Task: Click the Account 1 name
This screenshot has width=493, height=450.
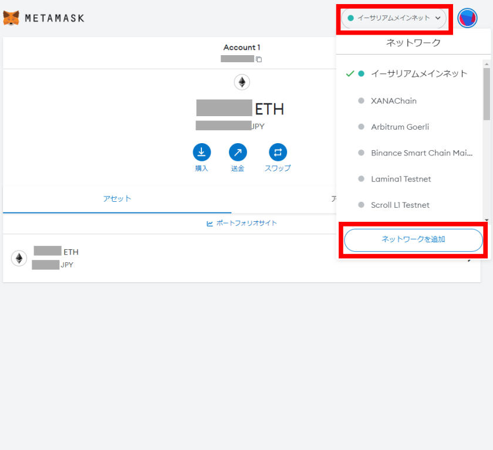Action: (242, 48)
